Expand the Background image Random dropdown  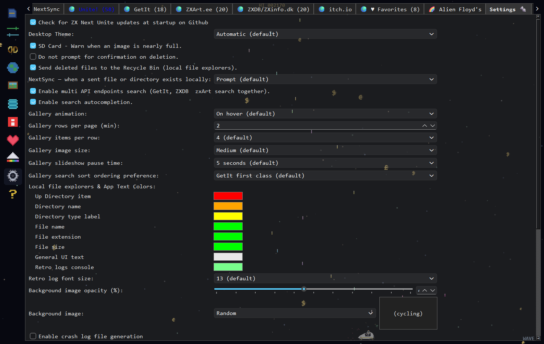tap(295, 313)
